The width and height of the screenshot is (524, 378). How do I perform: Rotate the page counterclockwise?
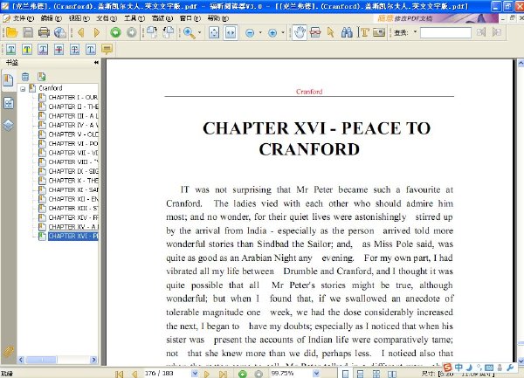[x=168, y=32]
